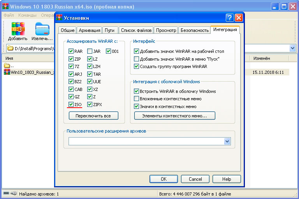This screenshot has width=299, height=199.
Task: Click the 15.11.2018 6:11 date cell
Action: coord(268,72)
